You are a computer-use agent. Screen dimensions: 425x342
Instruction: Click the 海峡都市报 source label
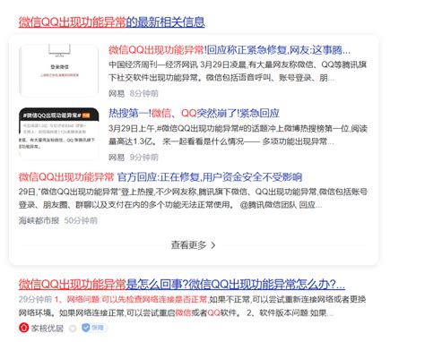point(39,220)
